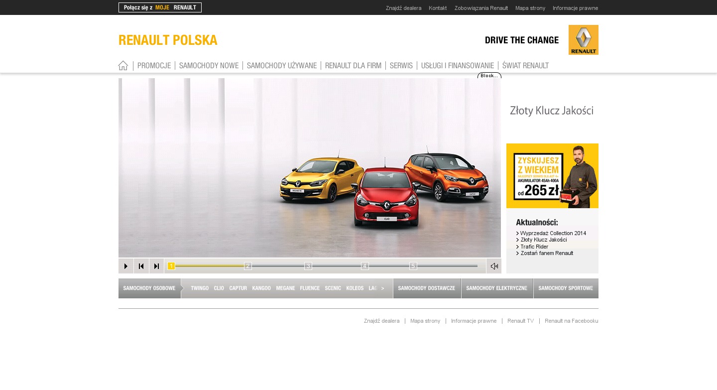717x390 pixels.
Task: Click the home icon in navigation bar
Action: pyautogui.click(x=123, y=66)
